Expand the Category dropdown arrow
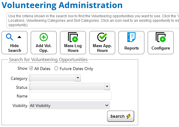 click(x=78, y=78)
